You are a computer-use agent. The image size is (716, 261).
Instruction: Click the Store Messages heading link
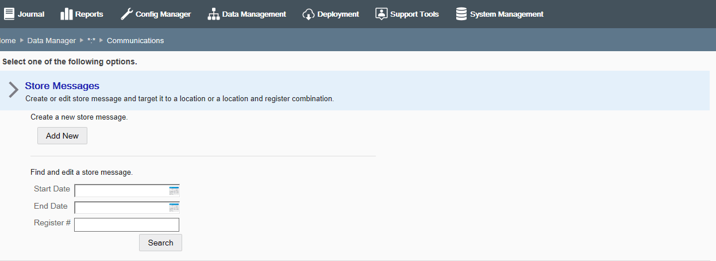coord(62,86)
